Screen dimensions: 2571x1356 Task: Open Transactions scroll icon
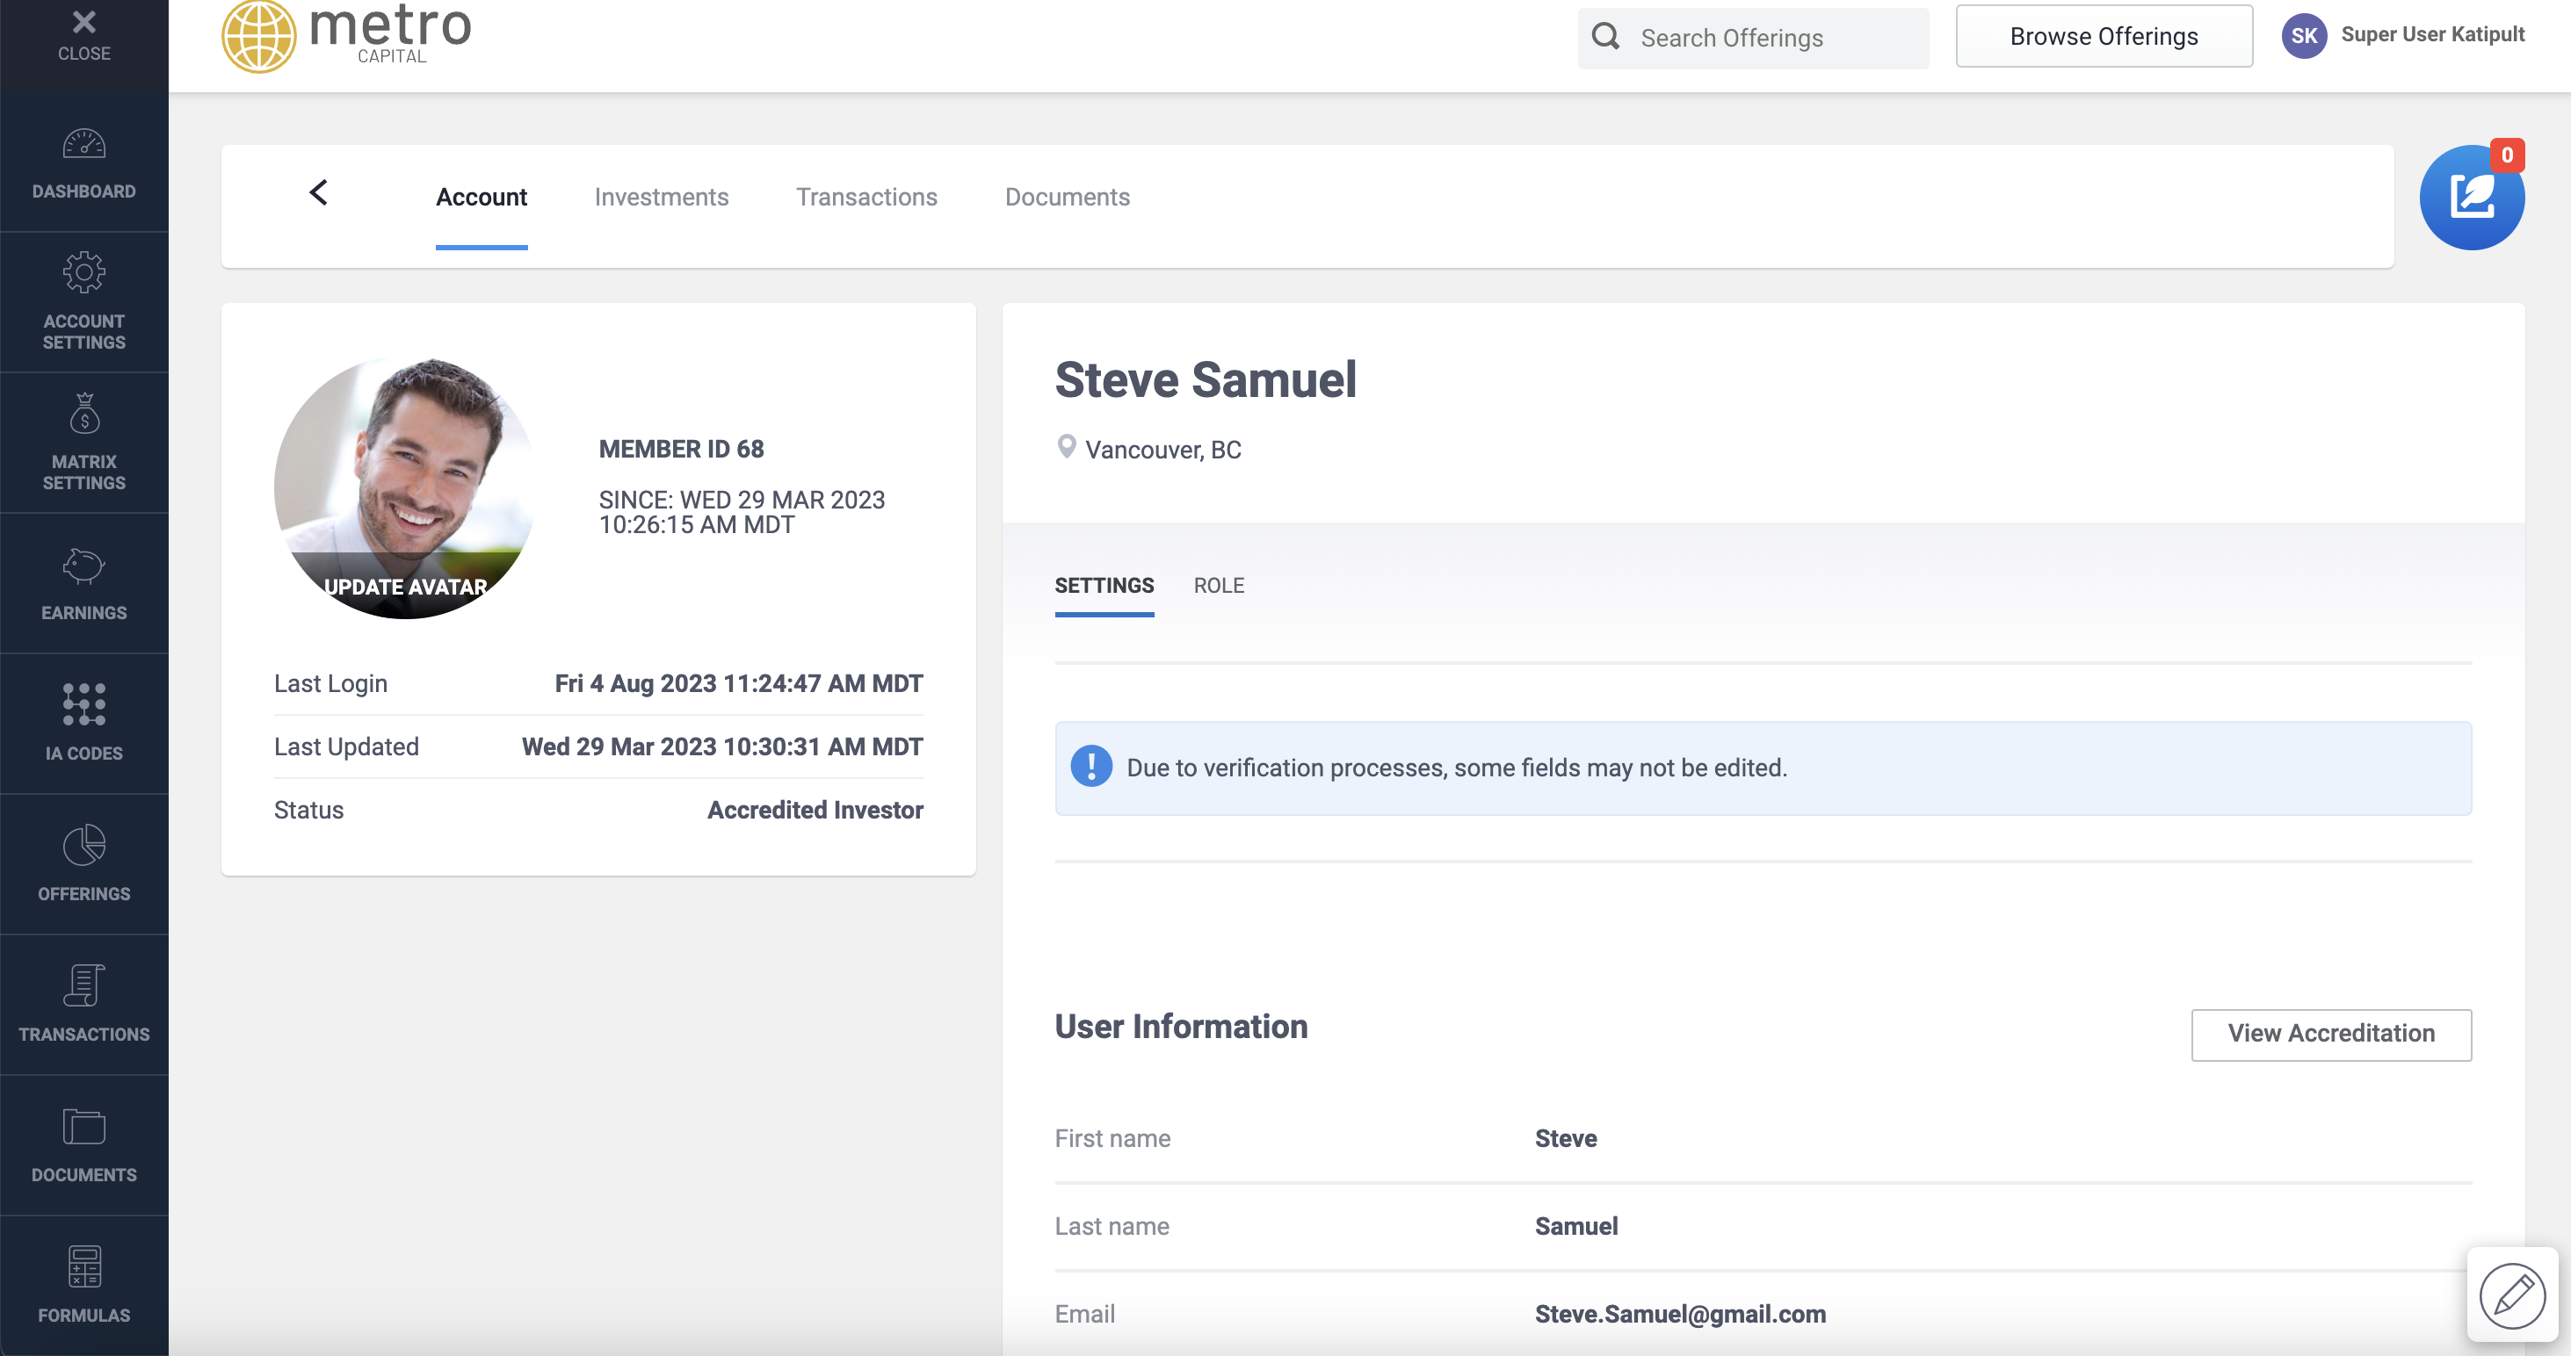(83, 985)
